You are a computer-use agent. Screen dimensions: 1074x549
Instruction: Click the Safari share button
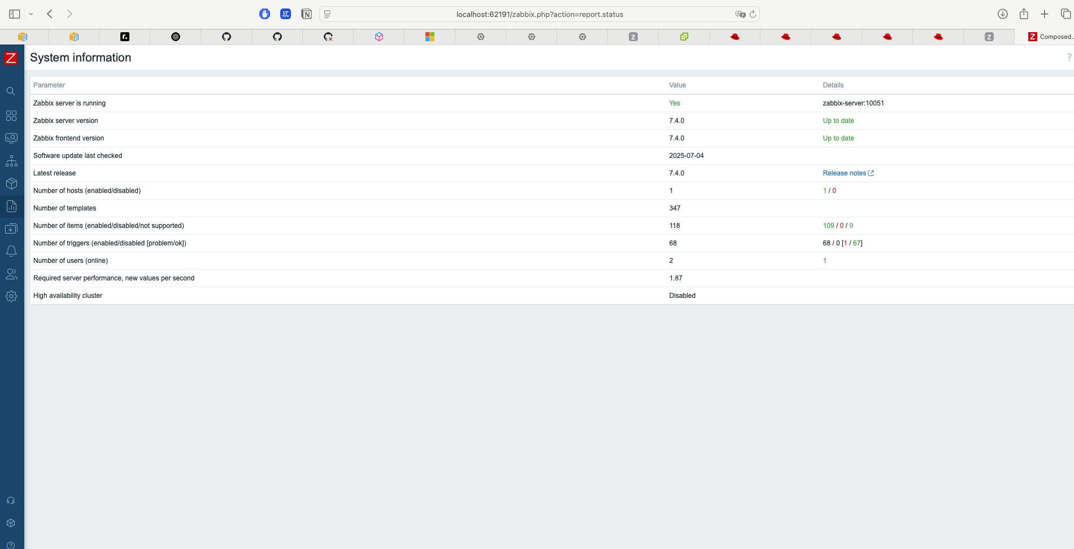(x=1024, y=14)
